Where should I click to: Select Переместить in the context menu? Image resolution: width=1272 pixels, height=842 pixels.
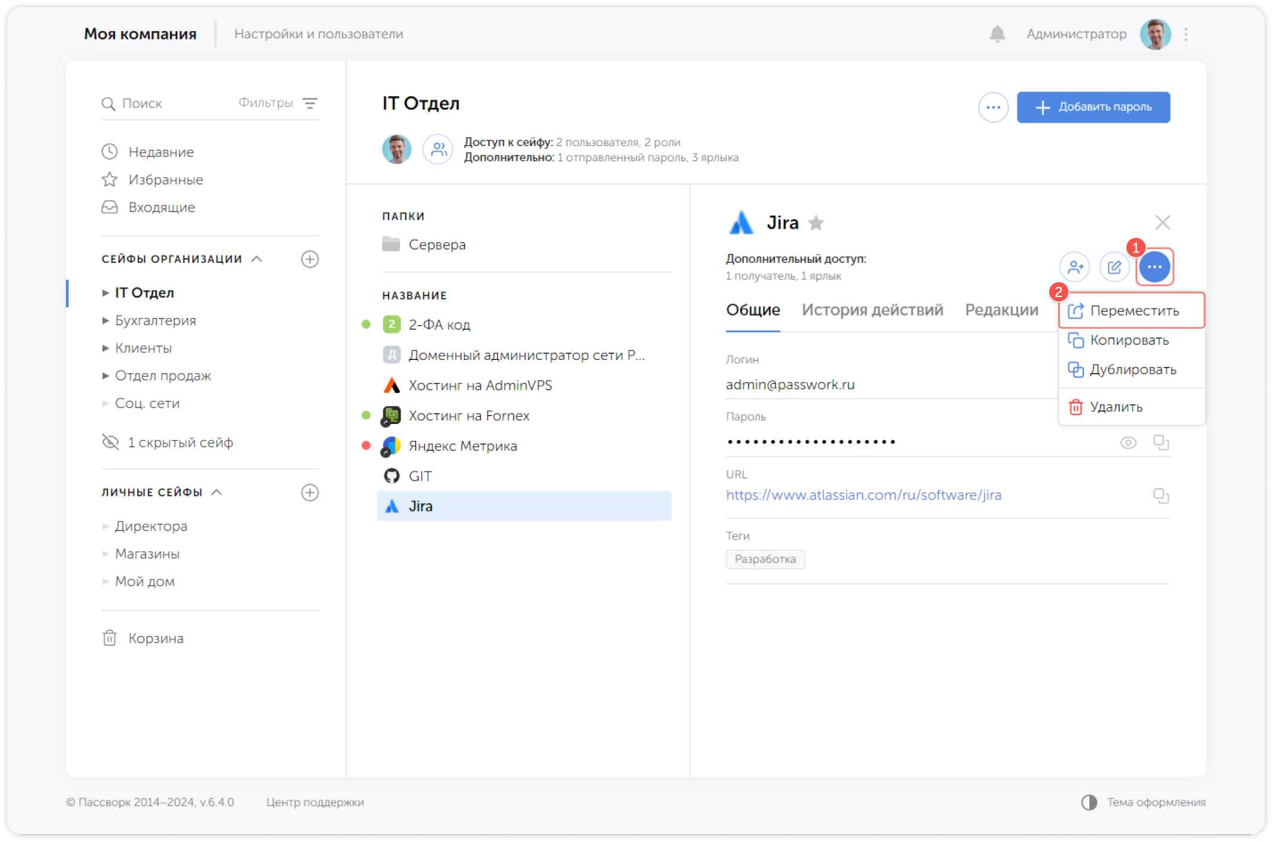tap(1134, 311)
